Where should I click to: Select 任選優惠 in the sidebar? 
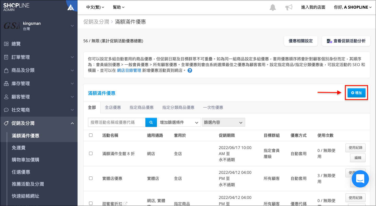[x=21, y=172]
